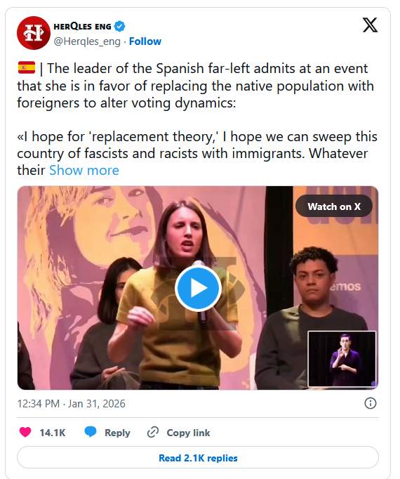400x479 pixels.
Task: Click the reply speech bubble icon
Action: pos(91,432)
